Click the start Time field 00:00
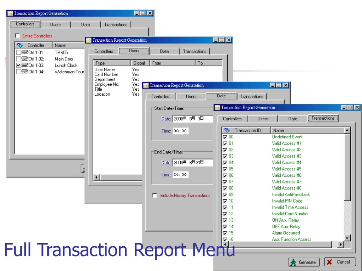362x271 pixels. (x=181, y=131)
